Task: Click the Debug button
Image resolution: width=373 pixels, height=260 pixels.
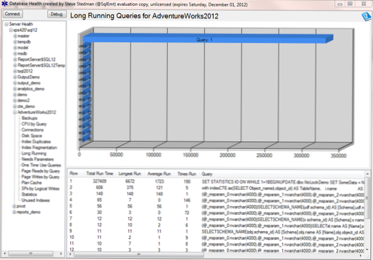Action: tap(57, 14)
